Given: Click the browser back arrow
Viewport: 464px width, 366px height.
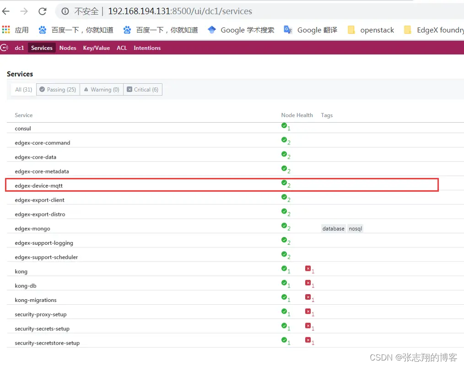Looking at the screenshot, I should 6,11.
